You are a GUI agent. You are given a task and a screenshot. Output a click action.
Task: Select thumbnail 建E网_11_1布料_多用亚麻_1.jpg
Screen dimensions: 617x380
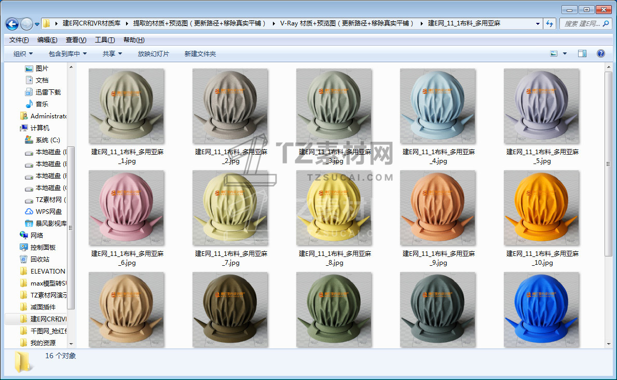click(126, 106)
